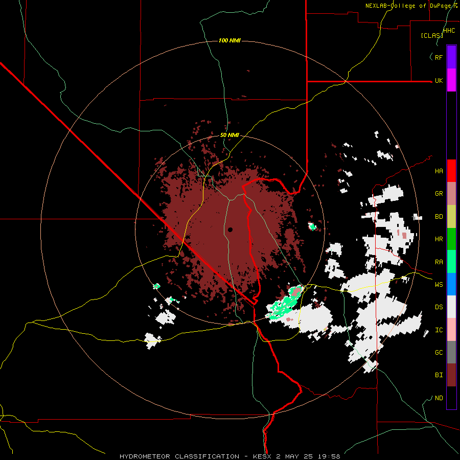Click the 'GC' legend label
The height and width of the screenshot is (460, 460).
tap(439, 353)
